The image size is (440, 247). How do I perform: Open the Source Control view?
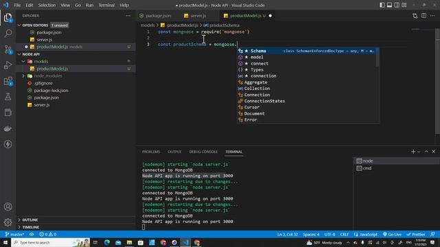(x=8, y=49)
